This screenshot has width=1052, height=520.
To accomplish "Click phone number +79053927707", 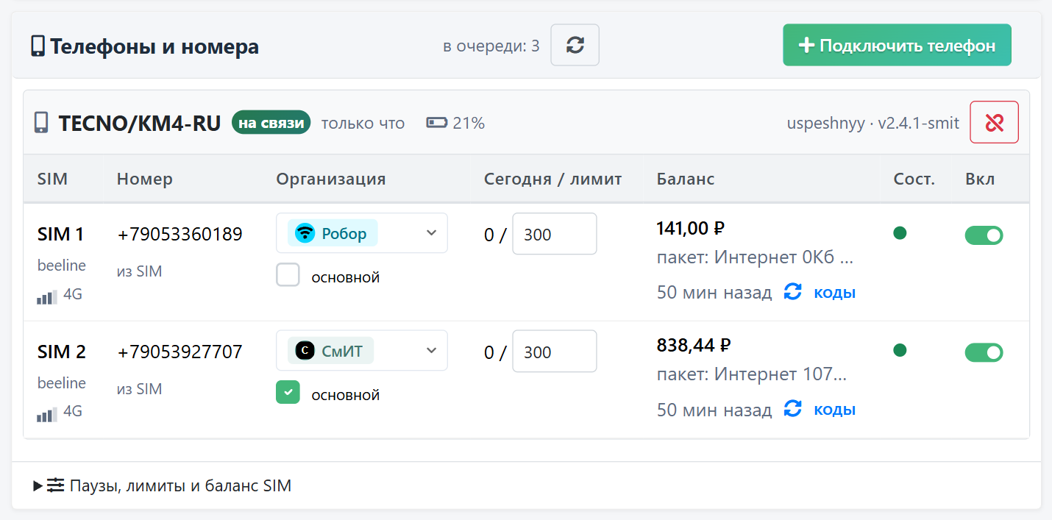I will (180, 352).
